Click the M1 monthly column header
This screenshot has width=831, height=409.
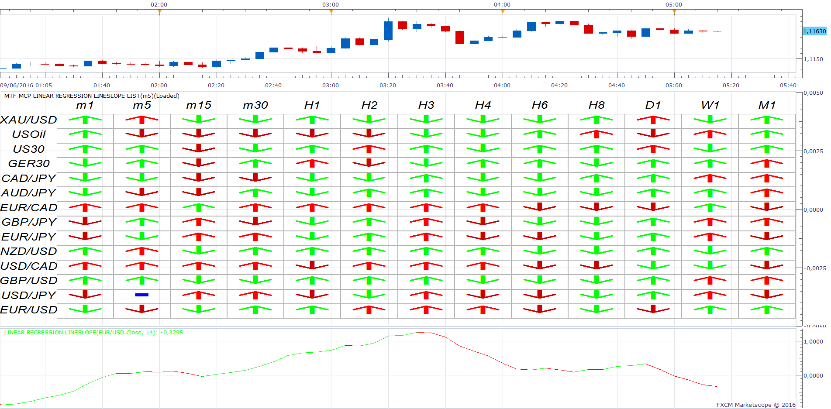767,105
